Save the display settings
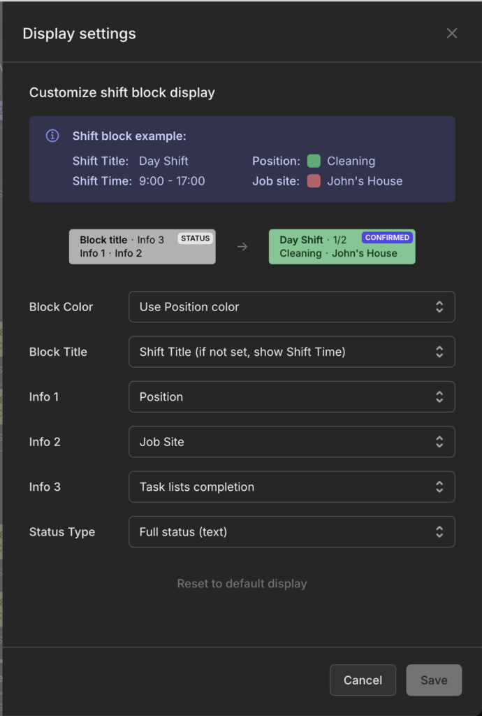Image resolution: width=482 pixels, height=716 pixels. point(434,680)
